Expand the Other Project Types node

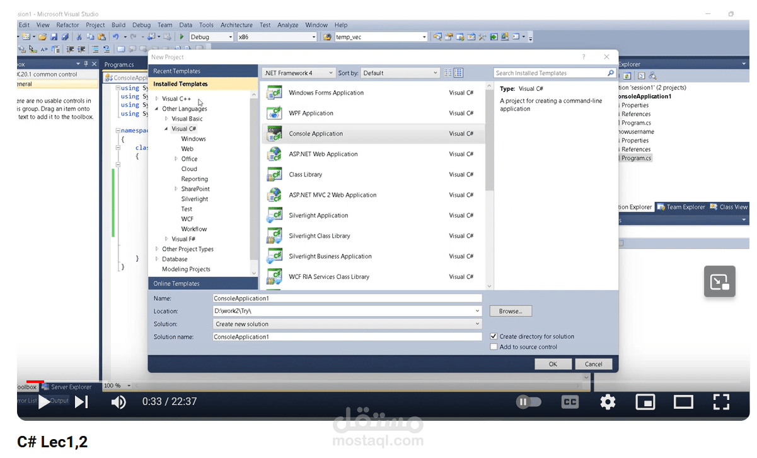point(157,249)
